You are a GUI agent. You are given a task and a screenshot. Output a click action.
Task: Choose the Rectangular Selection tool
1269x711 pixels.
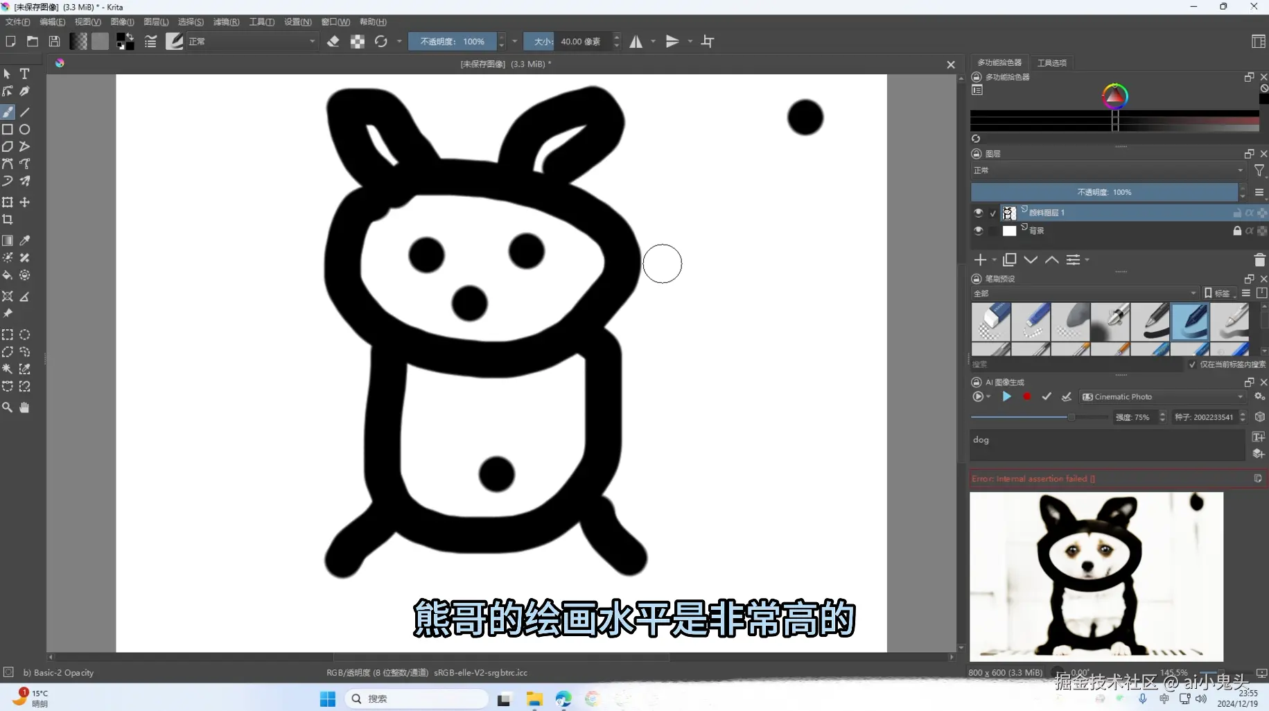(x=8, y=334)
